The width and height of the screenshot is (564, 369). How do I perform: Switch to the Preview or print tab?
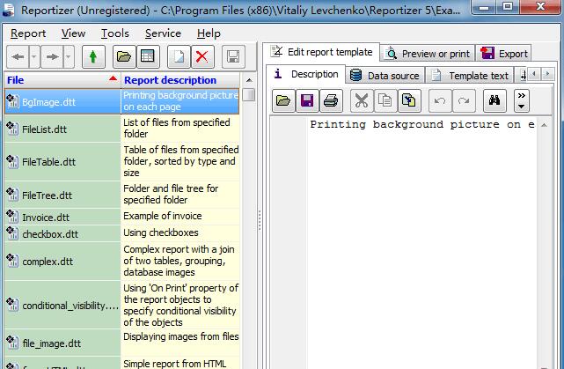click(428, 54)
